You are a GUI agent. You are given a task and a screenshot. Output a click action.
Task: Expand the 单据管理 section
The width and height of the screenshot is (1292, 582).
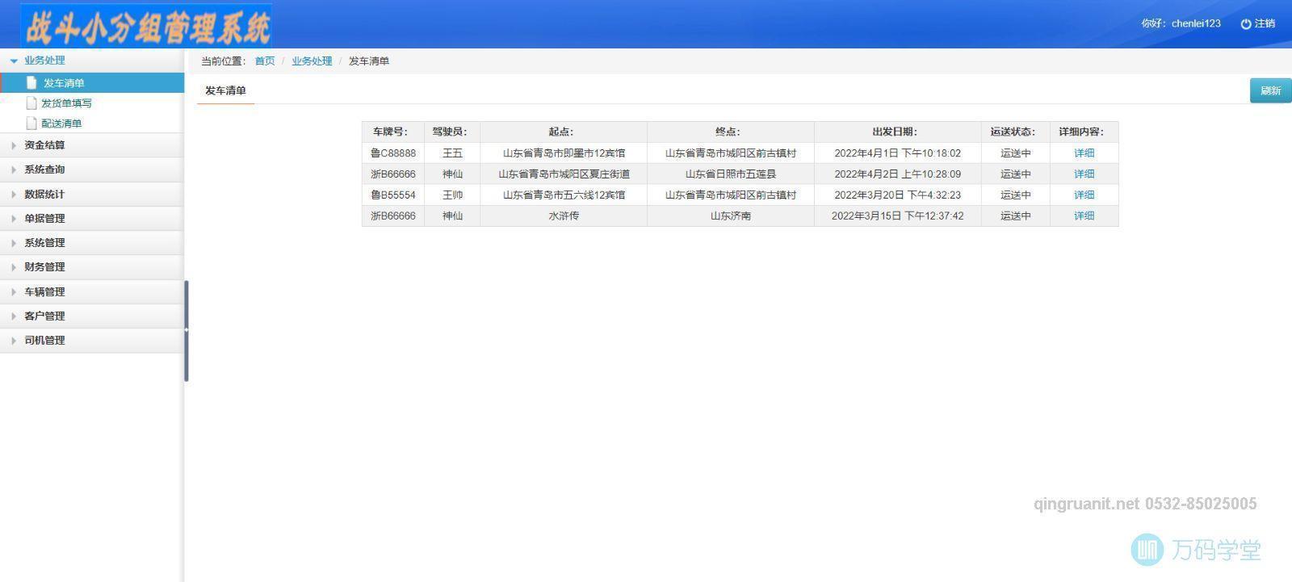pyautogui.click(x=92, y=218)
